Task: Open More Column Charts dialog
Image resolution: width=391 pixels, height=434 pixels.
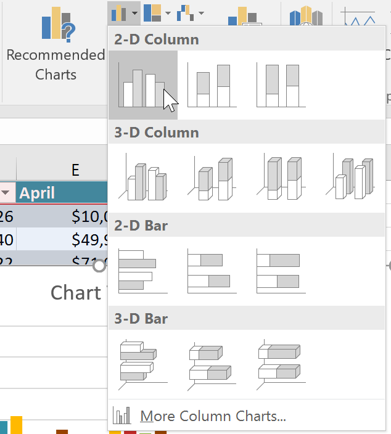Action: [212, 416]
